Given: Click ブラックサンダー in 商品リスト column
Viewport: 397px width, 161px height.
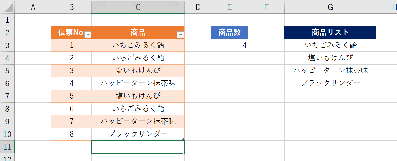Looking at the screenshot, I should [330, 83].
